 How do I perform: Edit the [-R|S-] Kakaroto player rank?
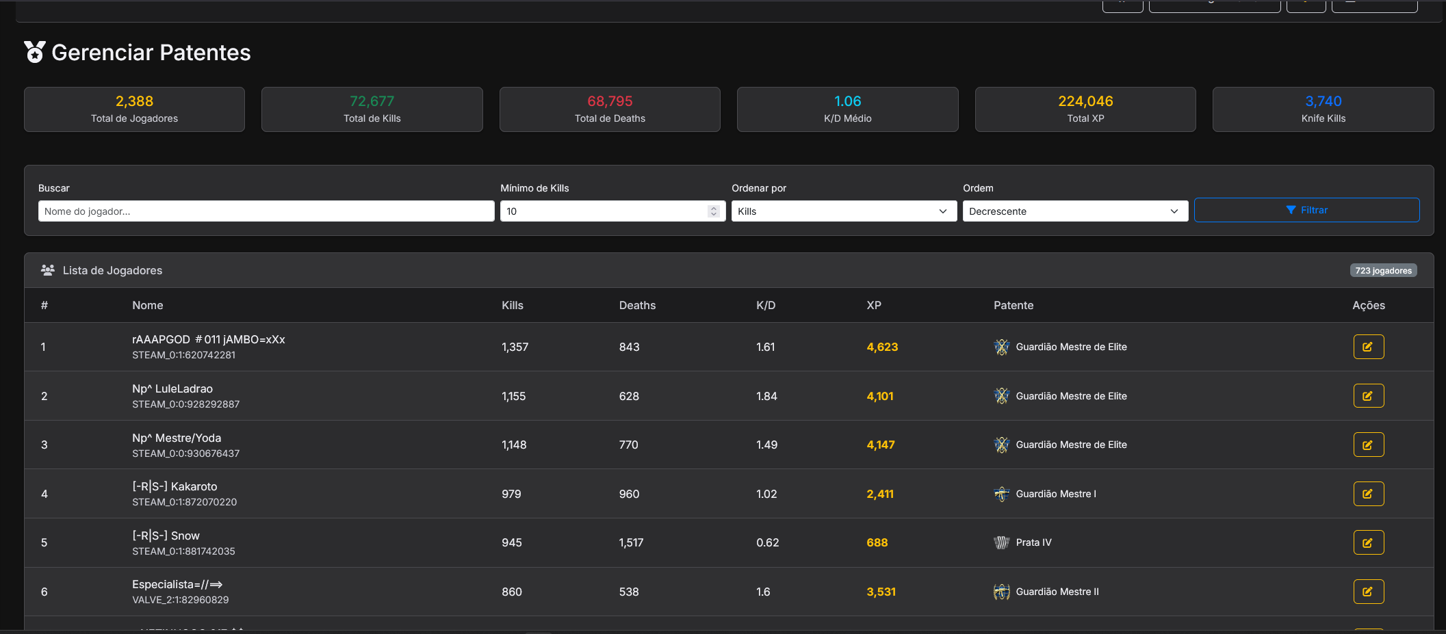coord(1368,494)
